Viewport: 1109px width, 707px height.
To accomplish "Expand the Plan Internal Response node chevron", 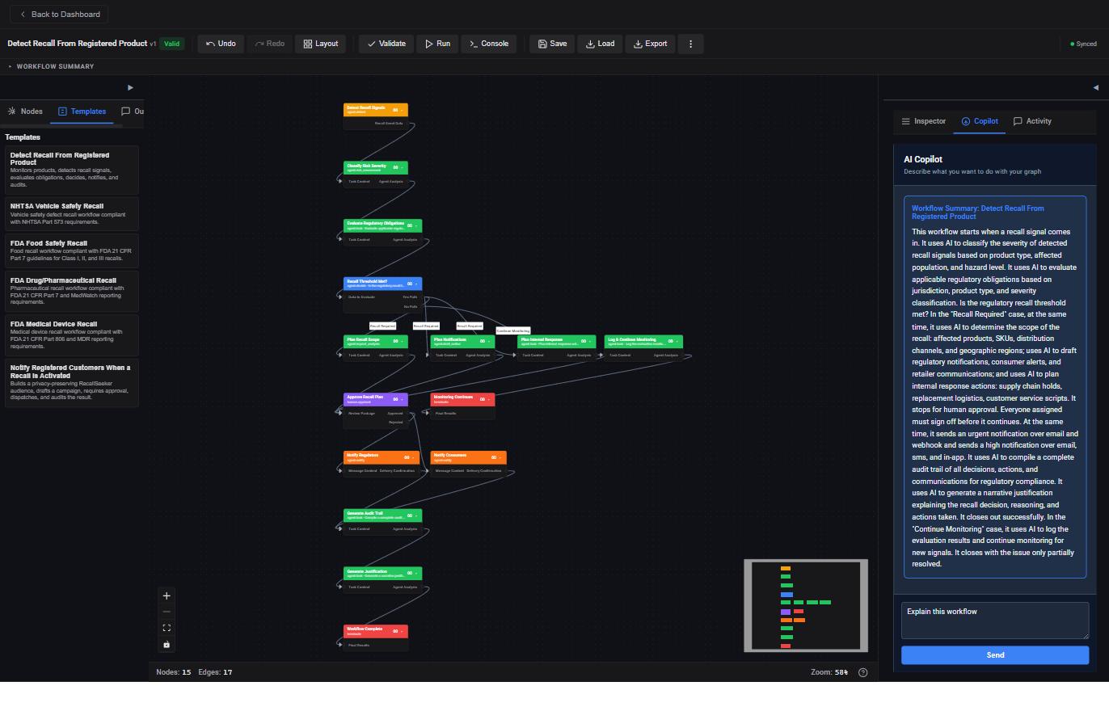I will (590, 342).
